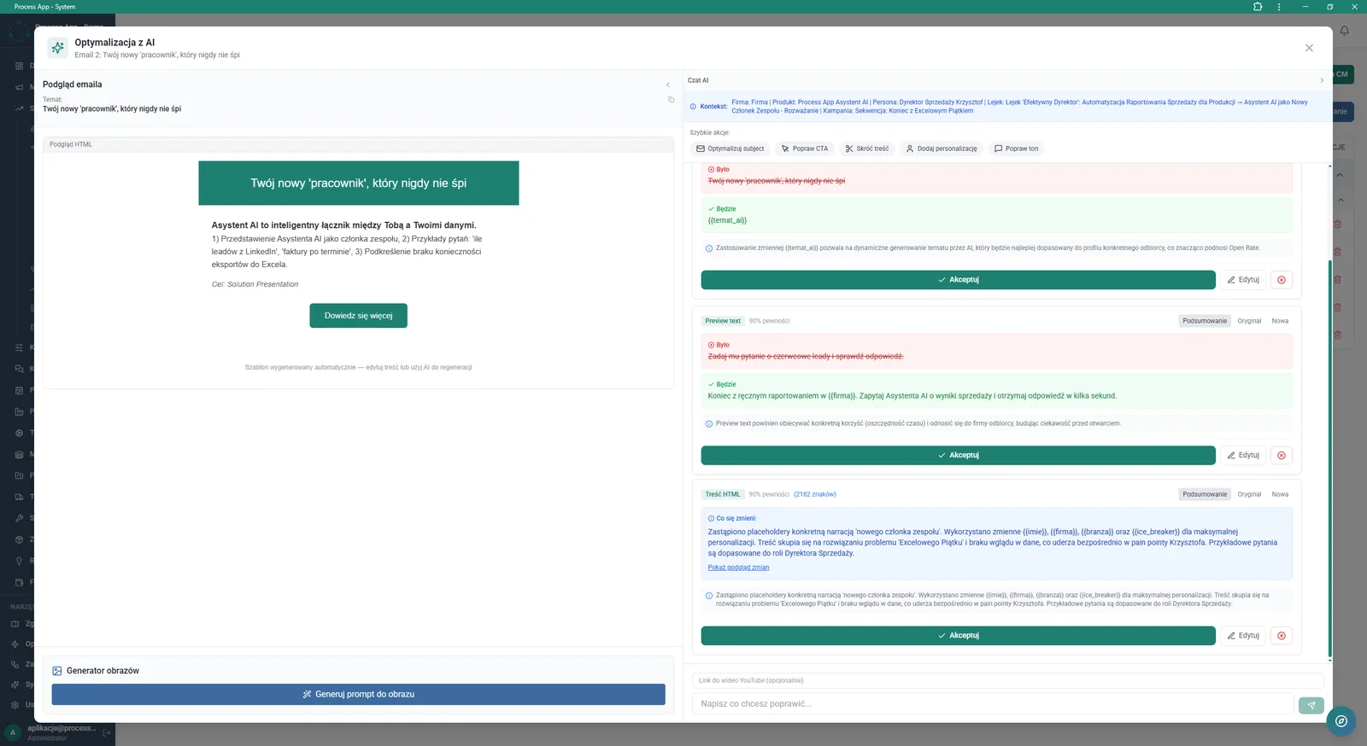This screenshot has width=1367, height=746.
Task: Send the chat message with the paper-plane button
Action: pos(1311,705)
